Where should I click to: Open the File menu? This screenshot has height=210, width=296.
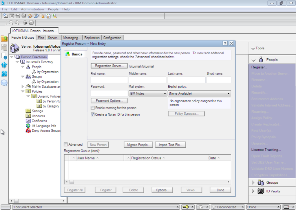pyautogui.click(x=5, y=9)
